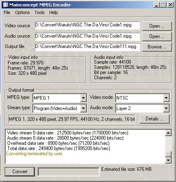Click the Mainconcept app icon in title bar
176x182 pixels.
click(6, 5)
